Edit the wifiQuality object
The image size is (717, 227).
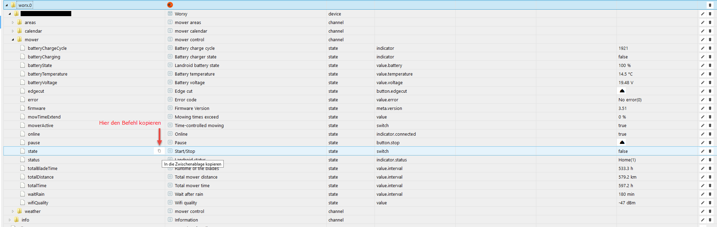(703, 203)
